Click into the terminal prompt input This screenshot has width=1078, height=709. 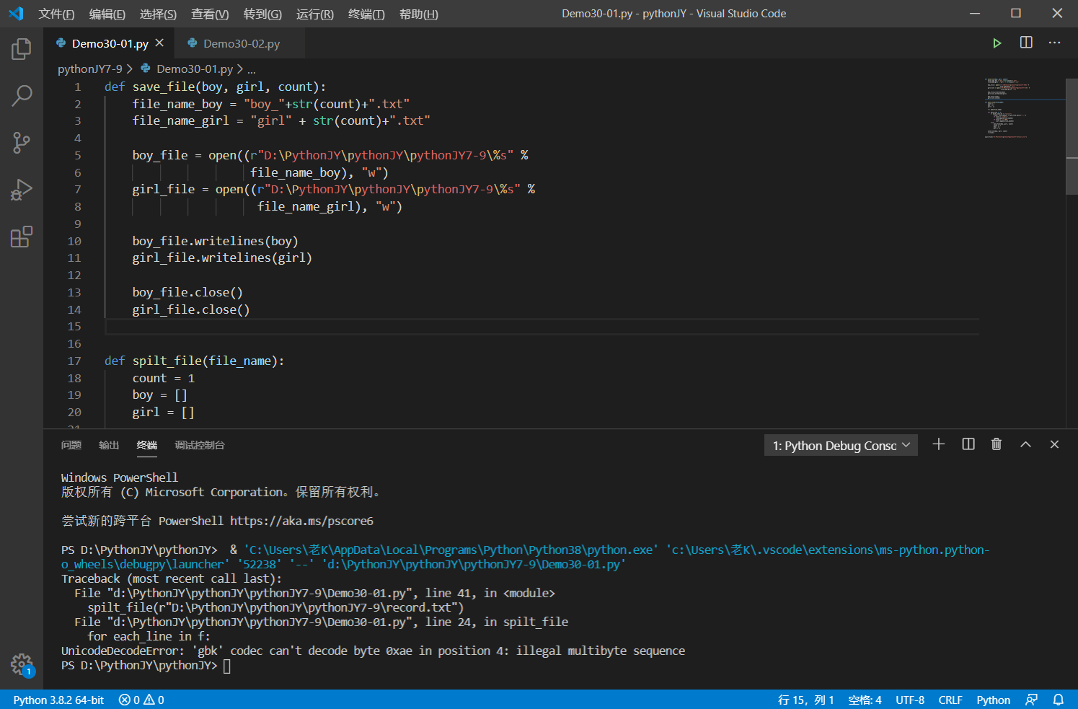tap(227, 666)
